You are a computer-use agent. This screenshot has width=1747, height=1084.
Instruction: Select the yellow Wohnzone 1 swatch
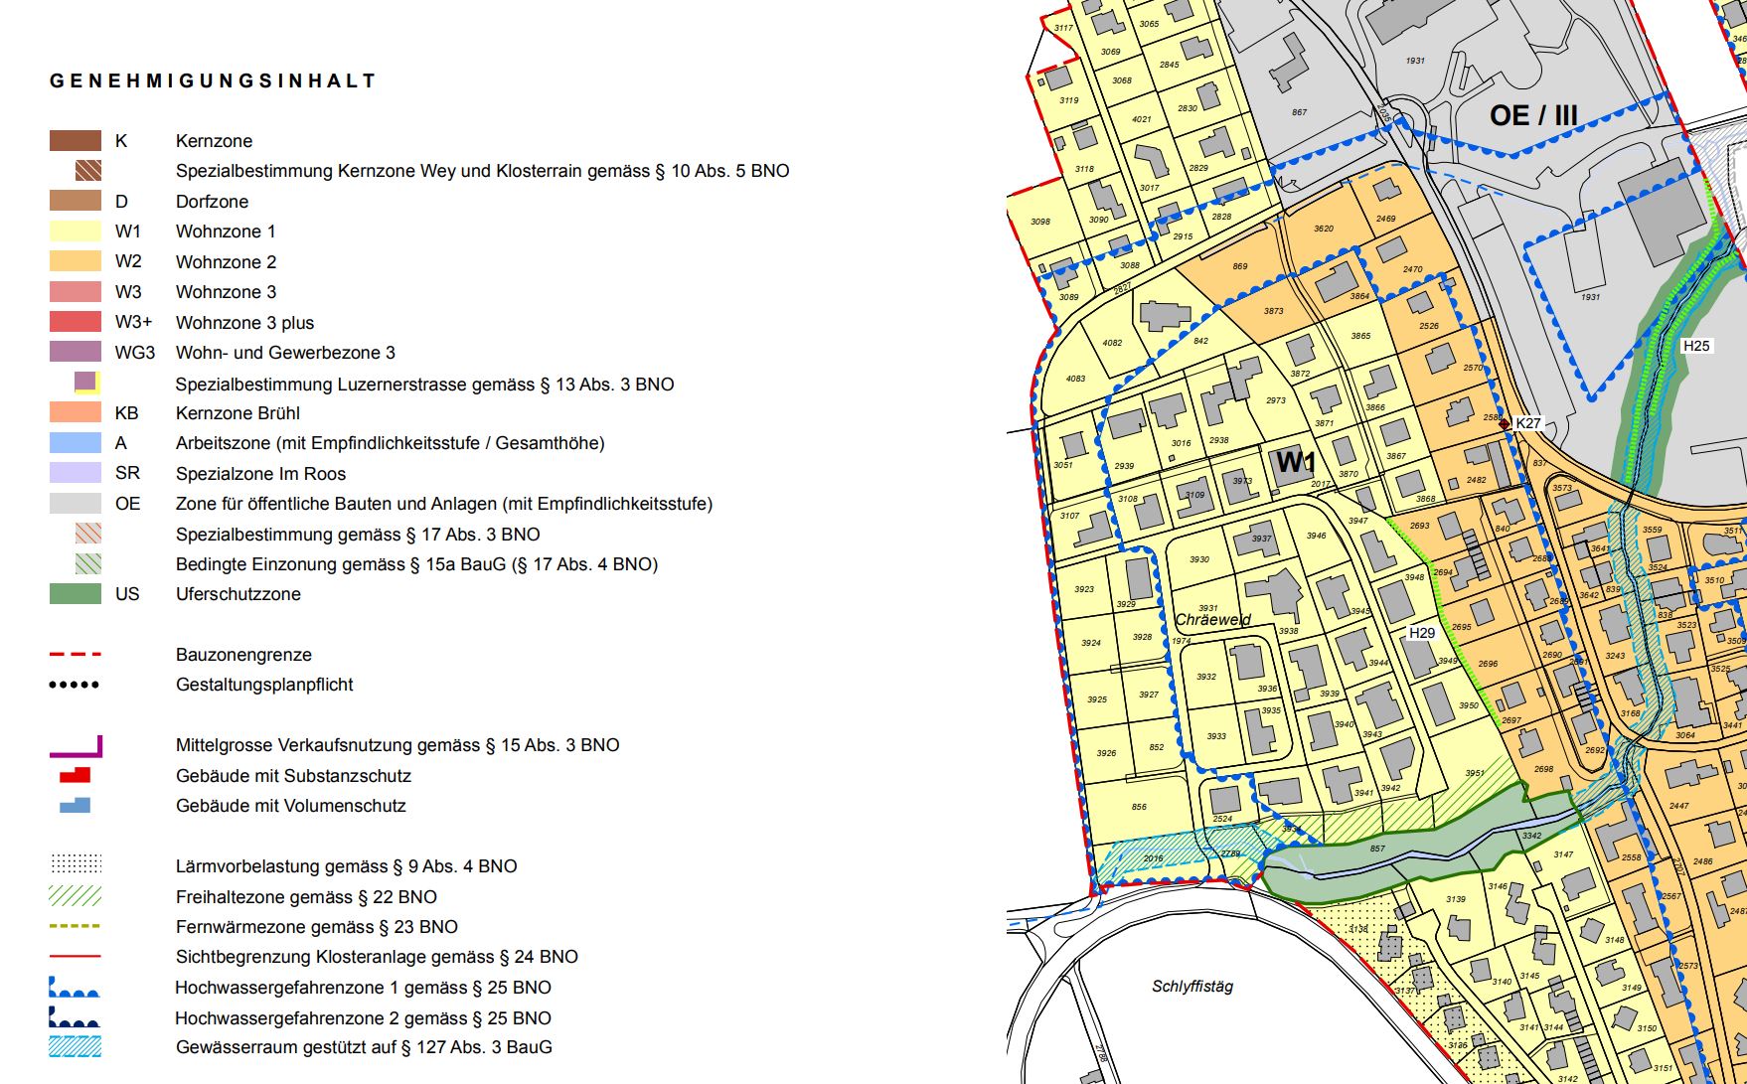[x=76, y=231]
